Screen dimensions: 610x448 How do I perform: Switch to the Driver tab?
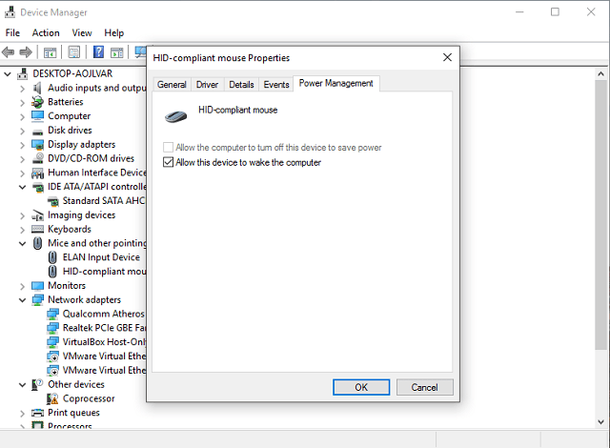click(207, 85)
